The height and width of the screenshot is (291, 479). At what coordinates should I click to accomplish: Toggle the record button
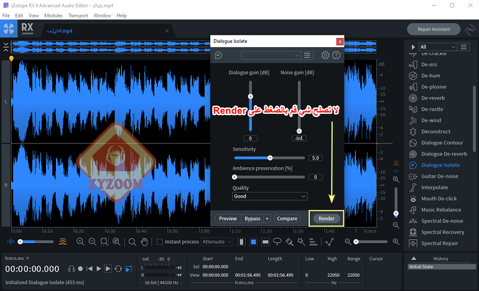(80, 269)
